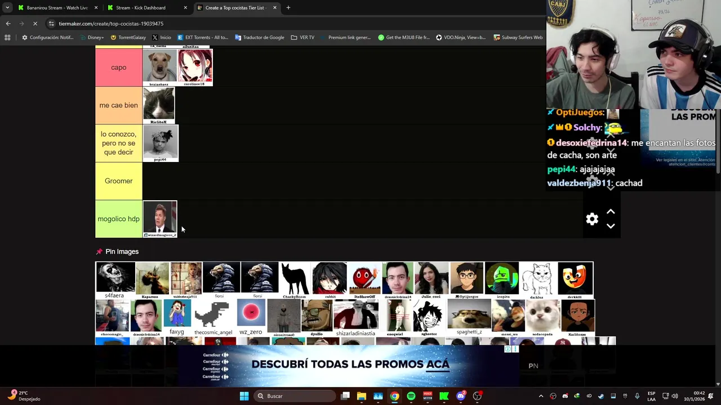The height and width of the screenshot is (405, 721).
Task: Click the capo tier label
Action: (x=119, y=67)
